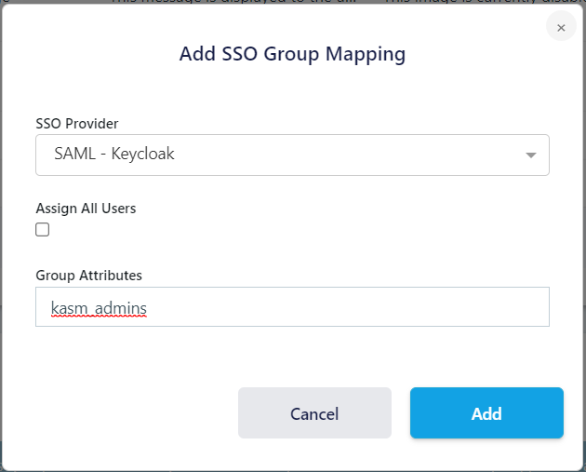The image size is (586, 472).
Task: Click the Assign All Users label
Action: point(86,209)
